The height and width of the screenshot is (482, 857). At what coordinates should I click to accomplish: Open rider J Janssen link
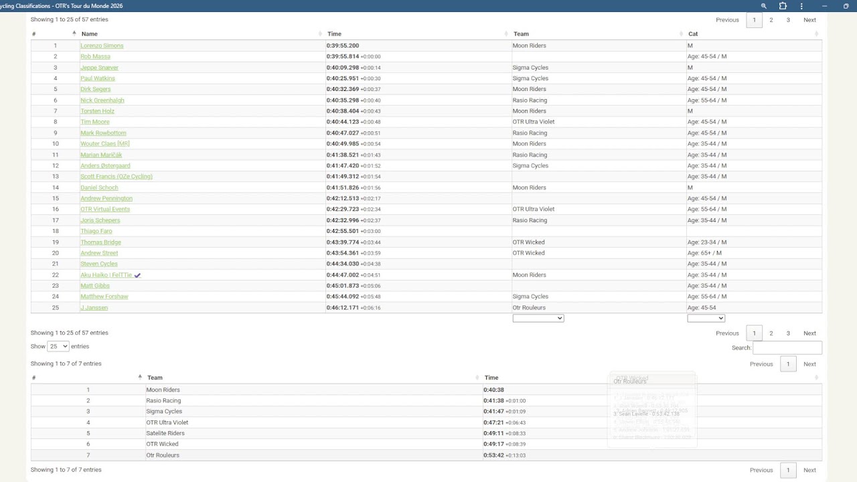[x=94, y=308]
